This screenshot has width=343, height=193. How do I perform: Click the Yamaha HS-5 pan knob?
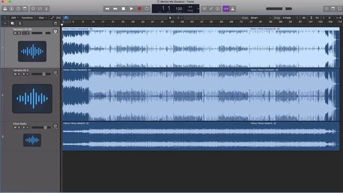point(55,72)
